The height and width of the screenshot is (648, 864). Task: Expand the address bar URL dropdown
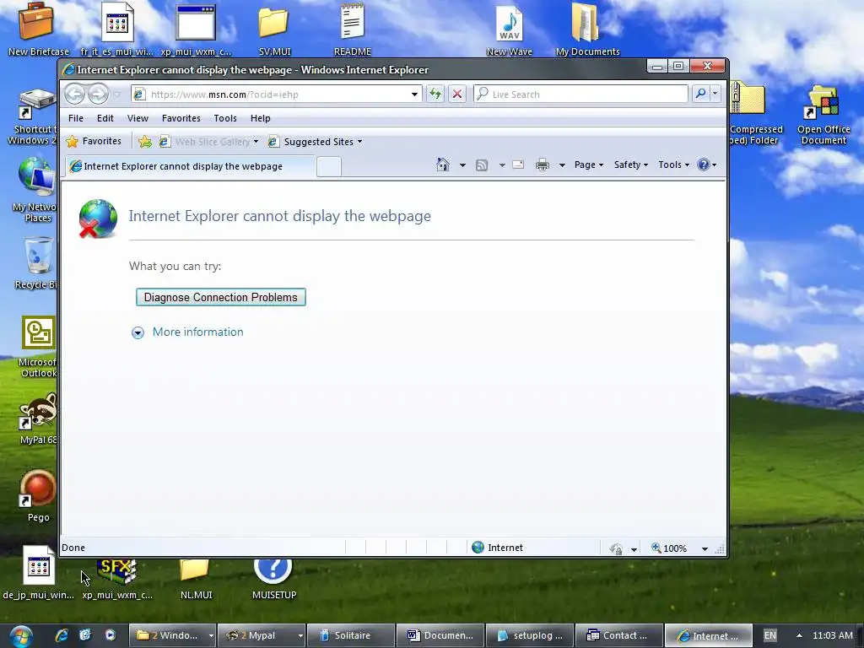pyautogui.click(x=414, y=94)
